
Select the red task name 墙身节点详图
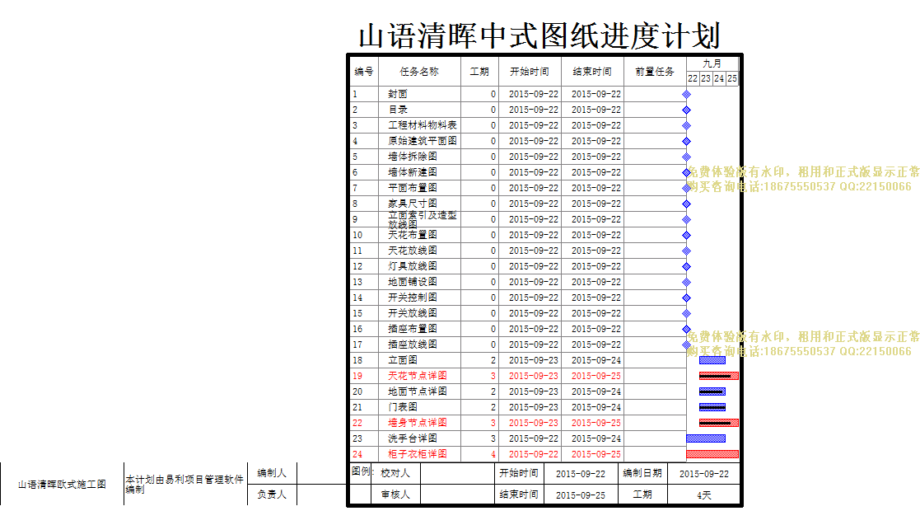pyautogui.click(x=417, y=423)
